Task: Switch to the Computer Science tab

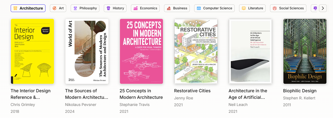Action: [214, 8]
